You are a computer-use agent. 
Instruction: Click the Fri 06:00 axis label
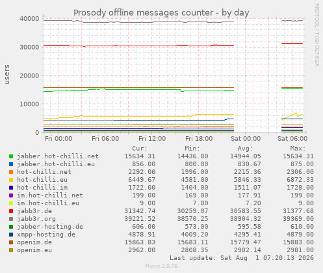[105, 139]
